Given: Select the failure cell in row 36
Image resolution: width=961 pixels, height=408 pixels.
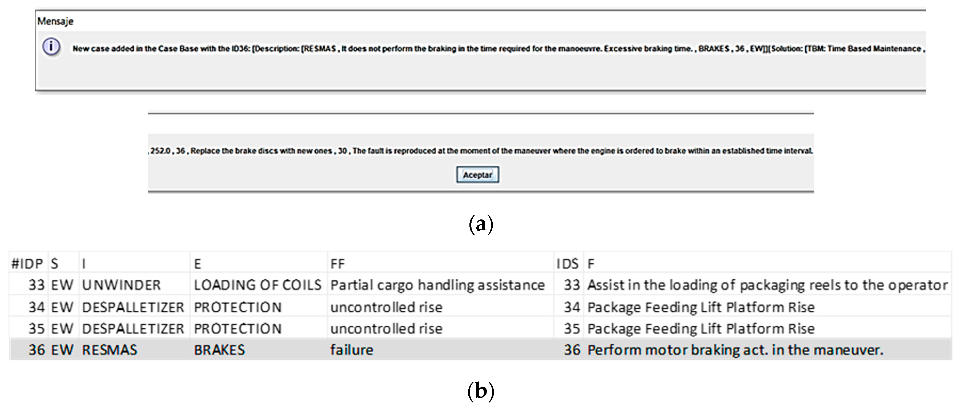Looking at the screenshot, I should 351,350.
